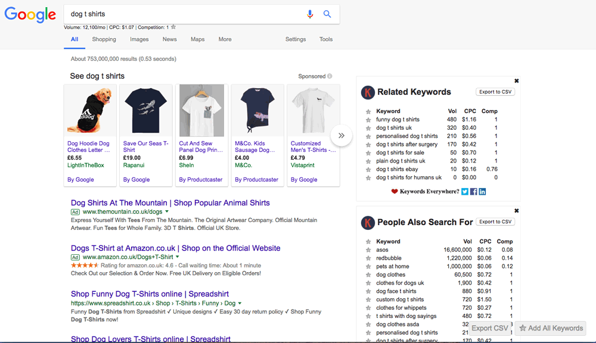The image size is (596, 343).
Task: Switch to the Images tab
Action: point(139,39)
